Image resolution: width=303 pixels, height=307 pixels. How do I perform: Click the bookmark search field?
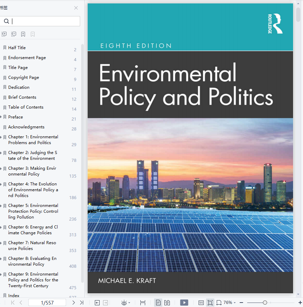(40, 21)
